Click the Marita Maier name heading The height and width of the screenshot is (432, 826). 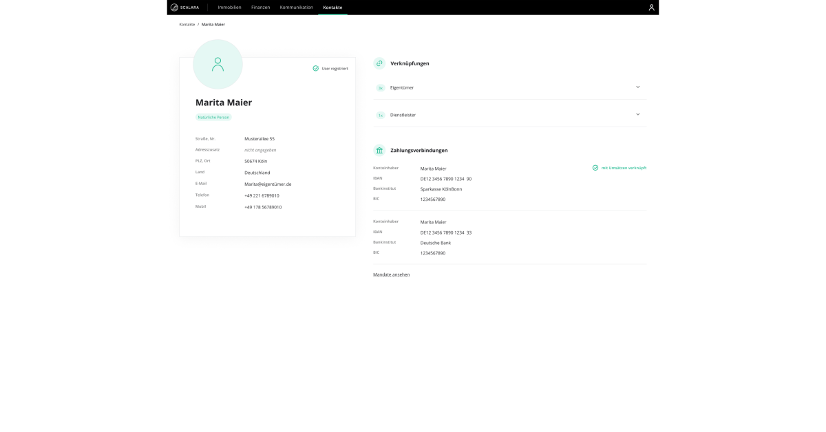pos(224,102)
